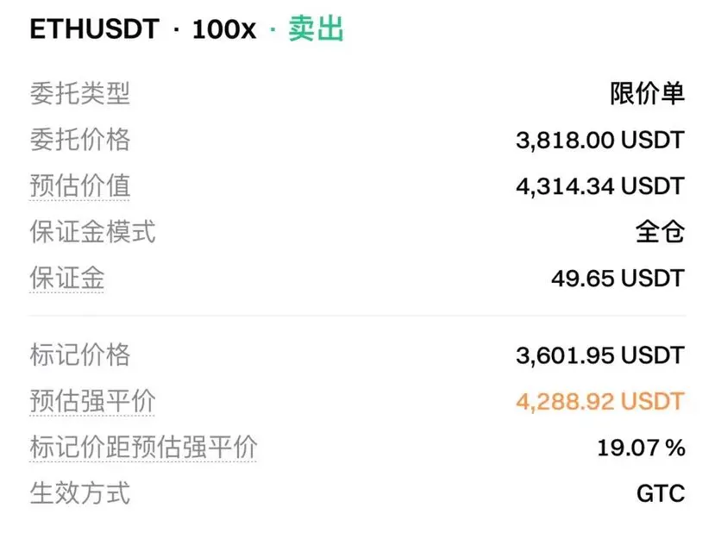The width and height of the screenshot is (715, 533).
Task: Tap the underlined 预估价值 label
Action: pos(80,185)
